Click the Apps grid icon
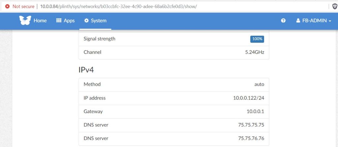Image resolution: width=338 pixels, height=147 pixels. point(59,20)
